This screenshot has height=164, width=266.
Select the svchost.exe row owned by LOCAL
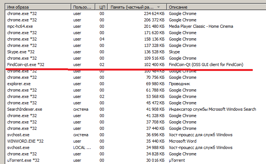135,147
